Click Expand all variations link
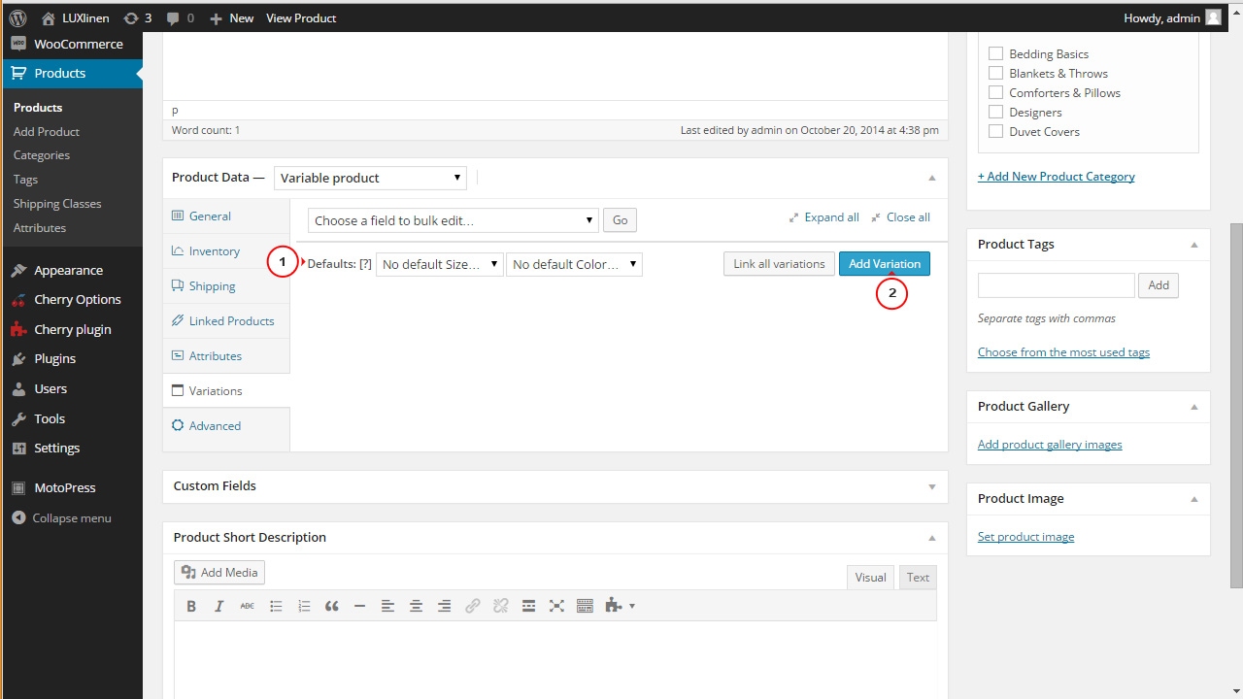Image resolution: width=1243 pixels, height=699 pixels. click(824, 217)
